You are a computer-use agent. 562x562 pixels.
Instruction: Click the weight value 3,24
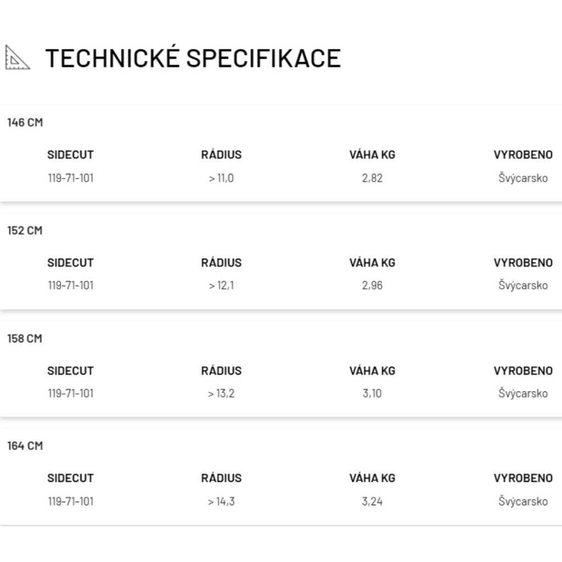[372, 501]
